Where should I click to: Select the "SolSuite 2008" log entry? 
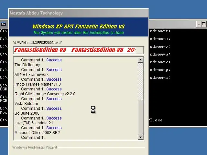[x=27, y=113]
